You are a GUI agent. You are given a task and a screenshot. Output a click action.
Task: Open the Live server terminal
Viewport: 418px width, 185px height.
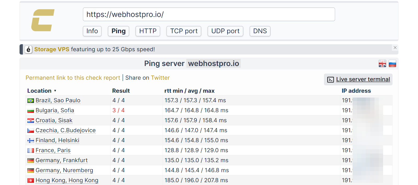[x=363, y=79]
